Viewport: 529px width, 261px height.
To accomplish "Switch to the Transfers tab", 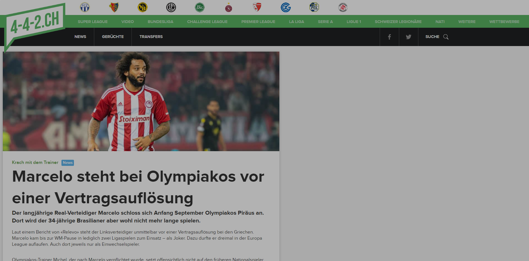I will [151, 37].
